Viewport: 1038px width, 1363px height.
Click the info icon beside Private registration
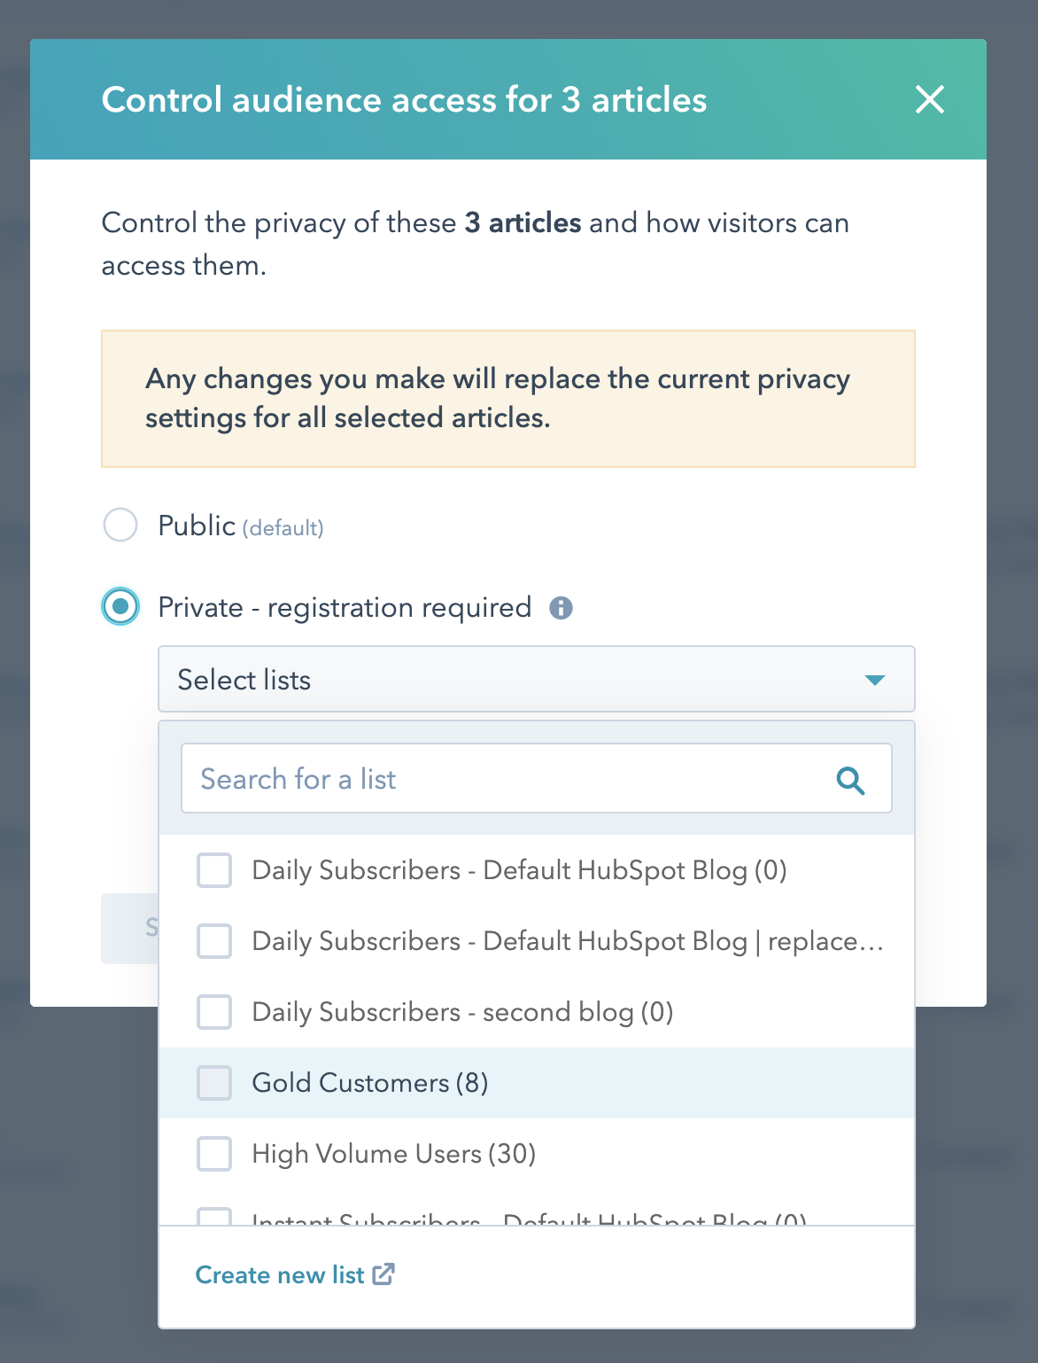tap(561, 608)
